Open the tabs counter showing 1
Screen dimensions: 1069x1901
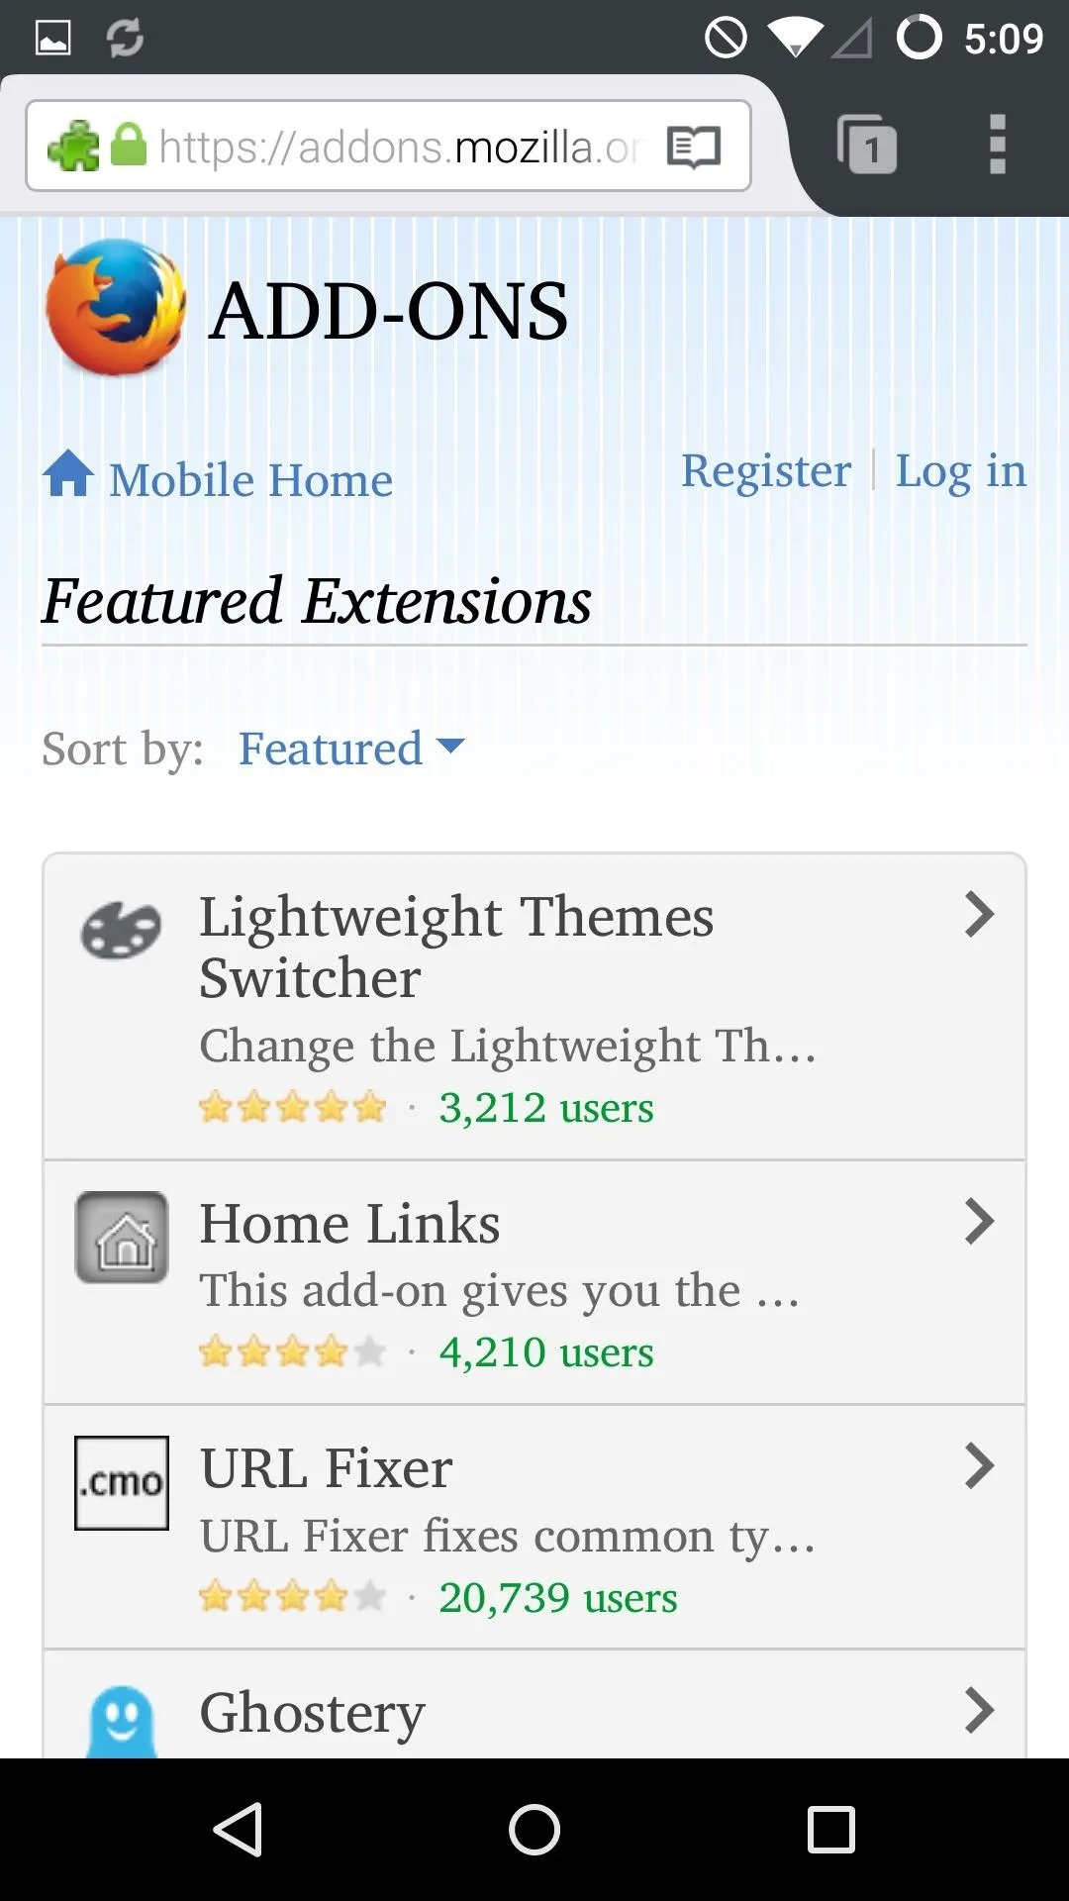(x=867, y=145)
